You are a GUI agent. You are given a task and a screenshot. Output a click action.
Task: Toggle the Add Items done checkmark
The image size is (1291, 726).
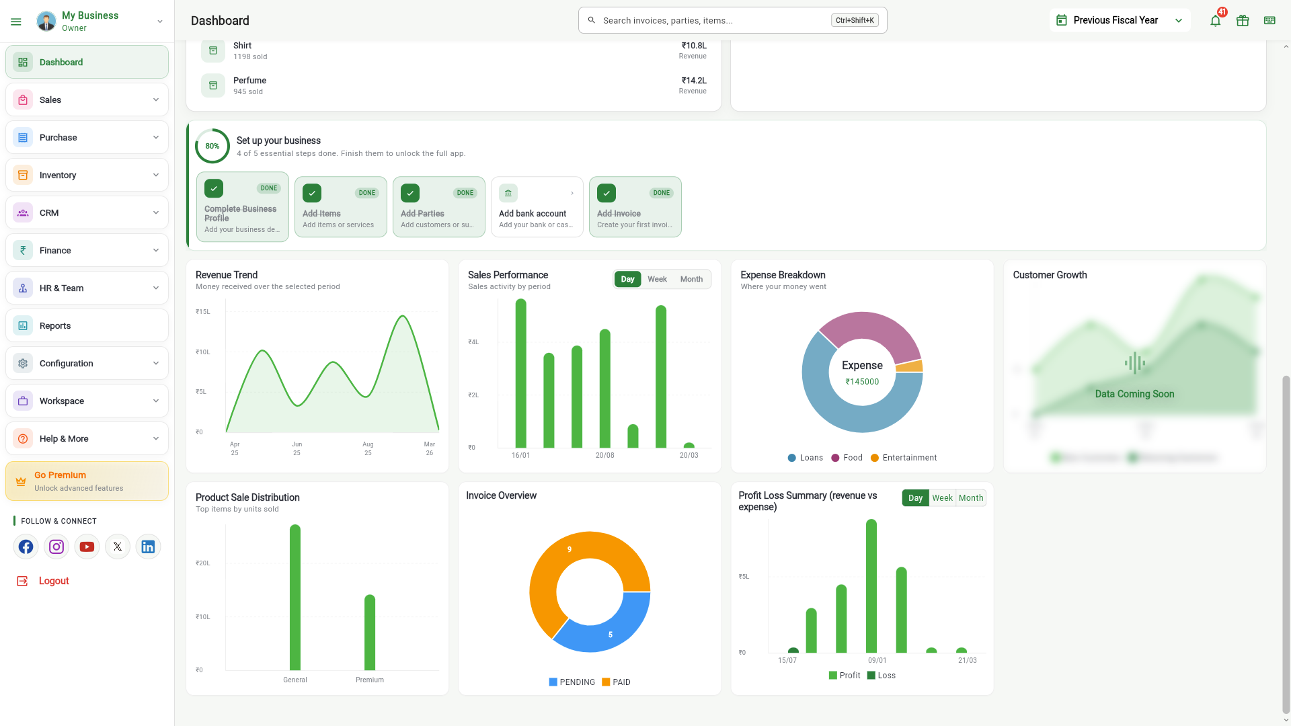point(312,193)
